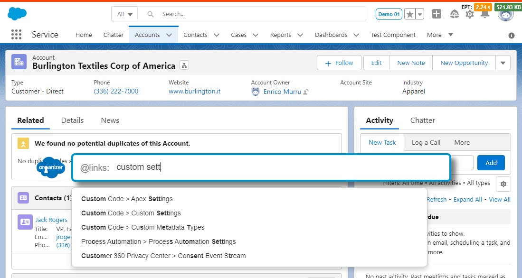The width and height of the screenshot is (522, 278).
Task: Switch to the Details tab
Action: point(72,120)
